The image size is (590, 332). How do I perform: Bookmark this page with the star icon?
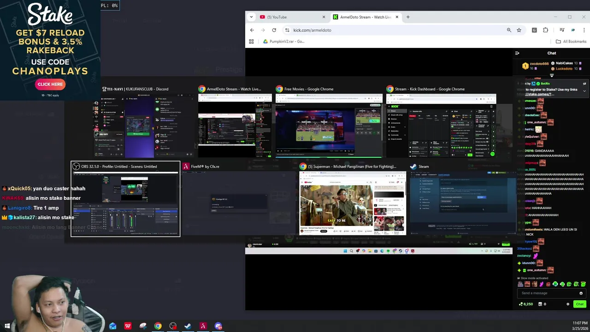click(x=519, y=30)
